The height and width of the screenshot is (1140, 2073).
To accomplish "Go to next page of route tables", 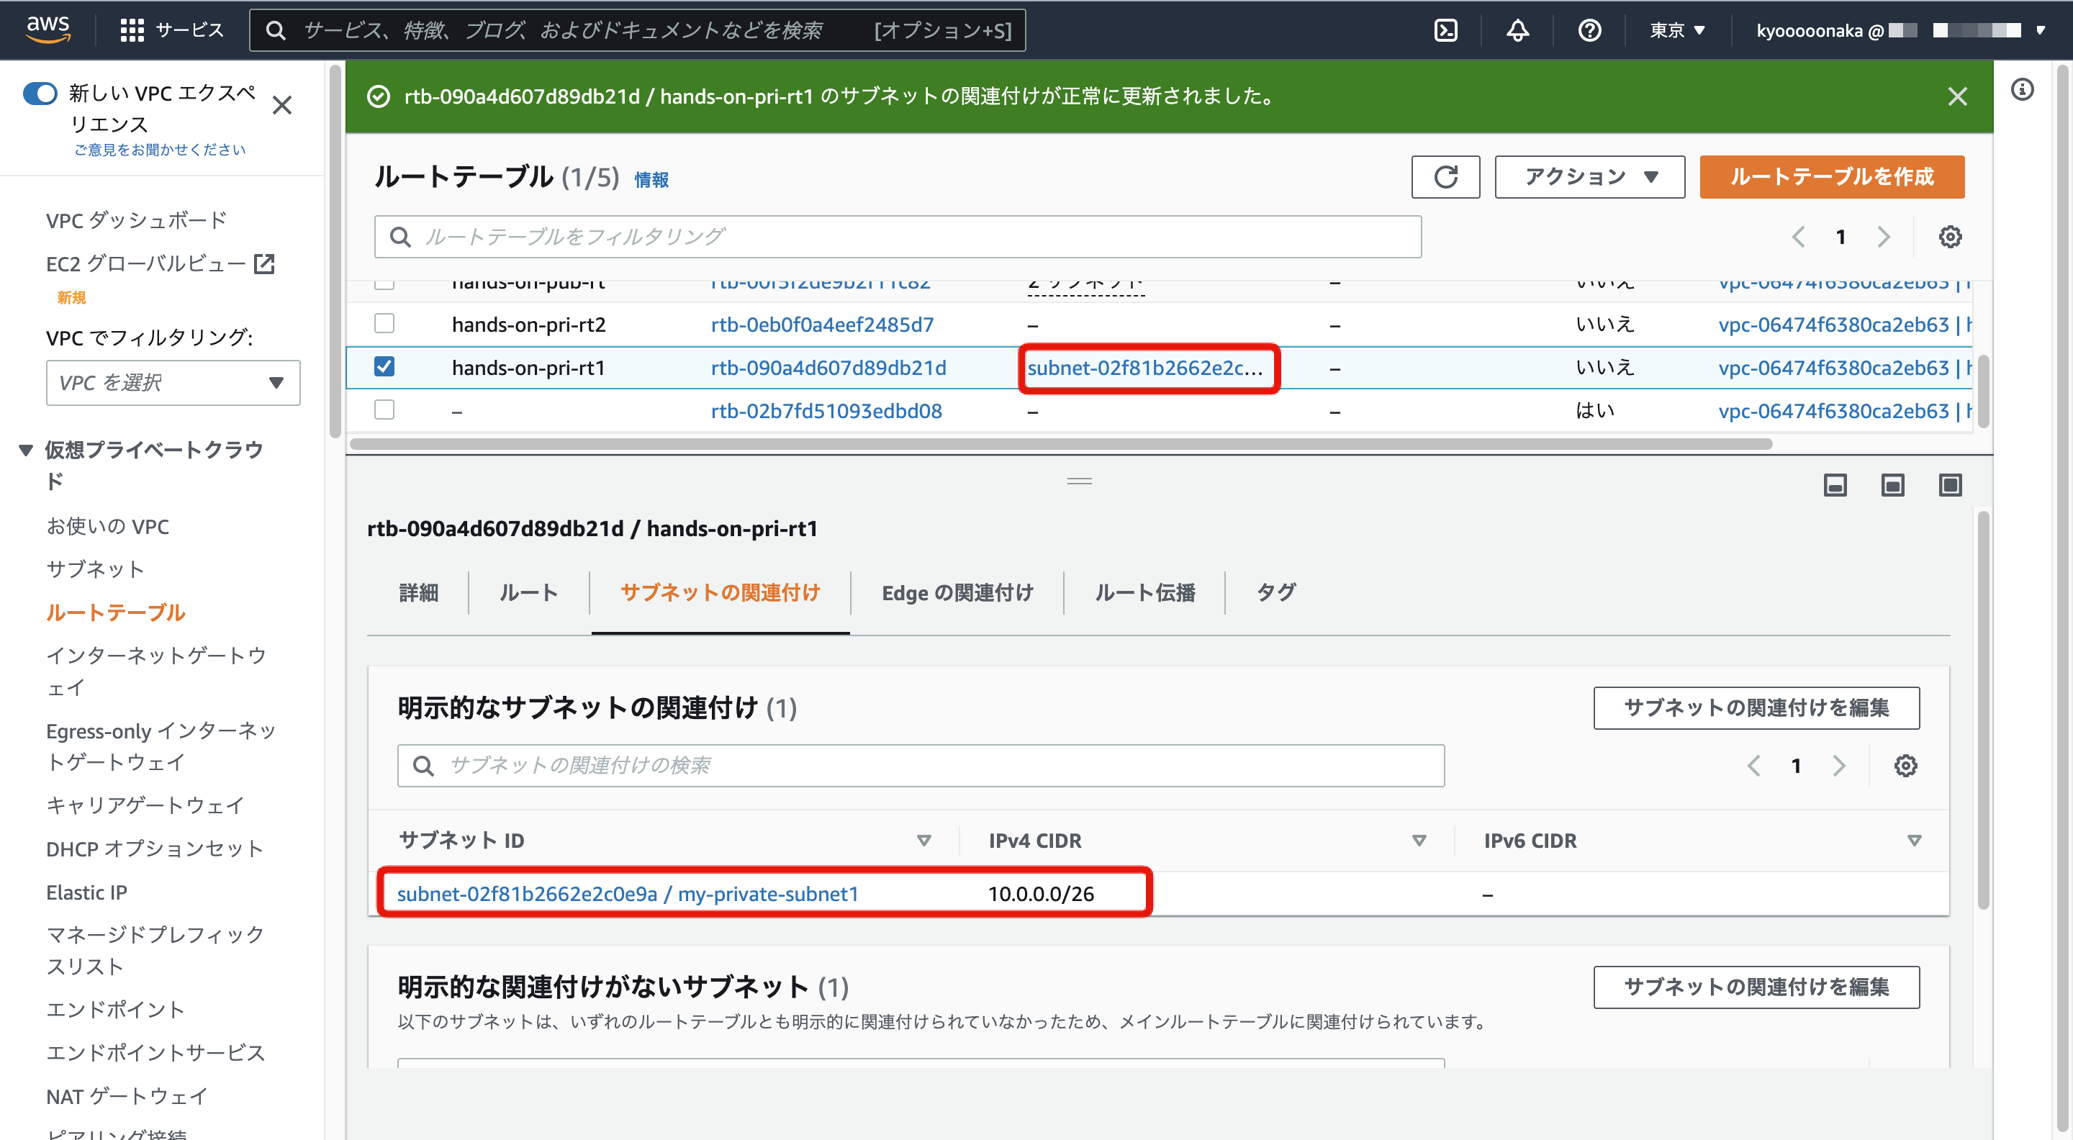I will [x=1883, y=237].
